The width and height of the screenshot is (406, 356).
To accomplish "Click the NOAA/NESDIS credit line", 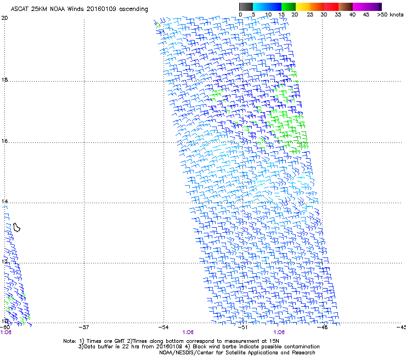I will (x=237, y=353).
